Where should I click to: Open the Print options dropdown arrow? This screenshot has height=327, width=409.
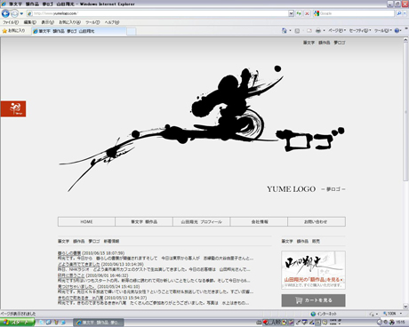tap(324, 30)
